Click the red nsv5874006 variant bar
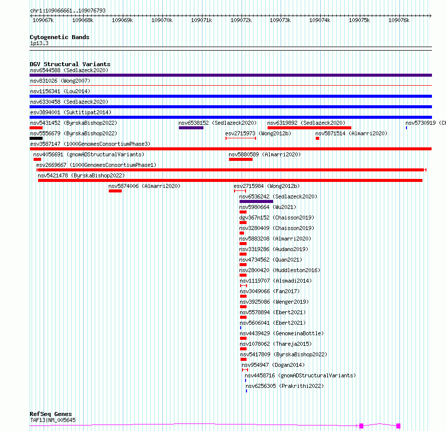Screen dimensions: 446x431 [115, 191]
